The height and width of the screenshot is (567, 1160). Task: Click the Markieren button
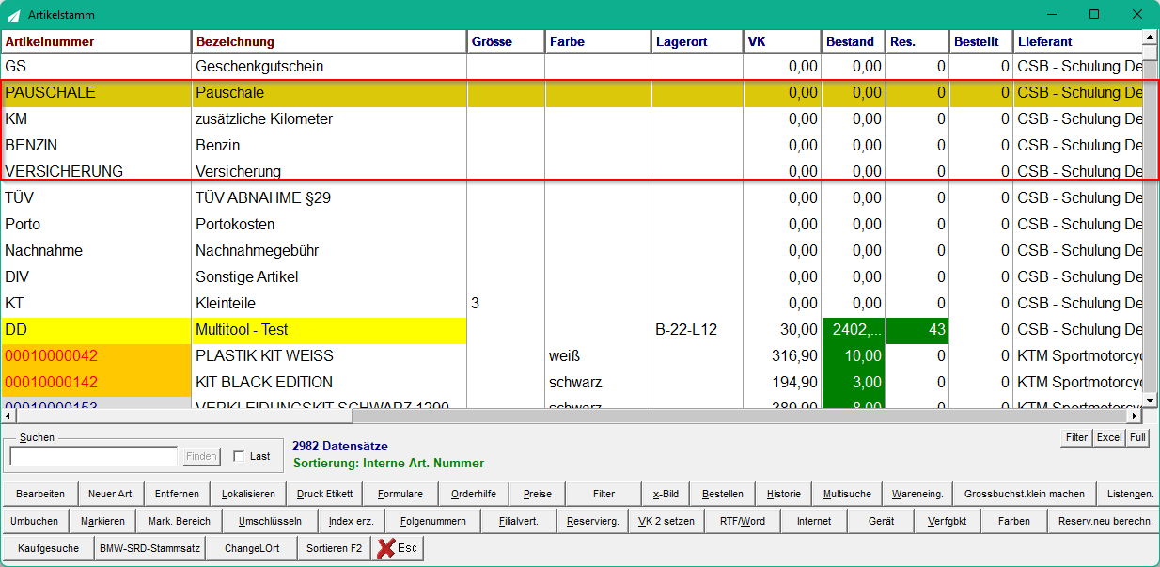tap(102, 521)
